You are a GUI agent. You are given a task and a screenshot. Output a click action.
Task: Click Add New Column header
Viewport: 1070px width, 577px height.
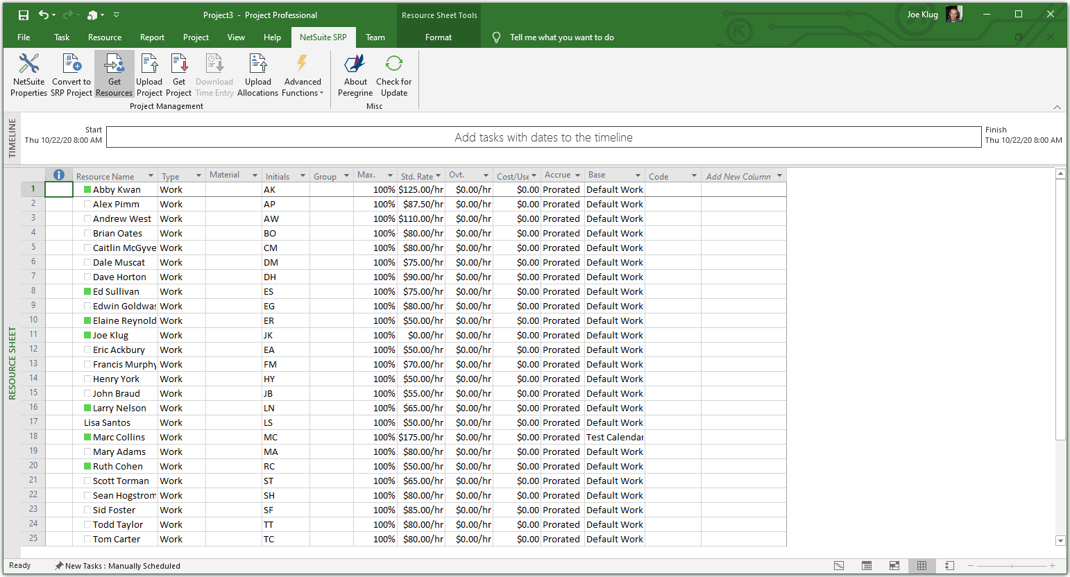click(x=738, y=176)
